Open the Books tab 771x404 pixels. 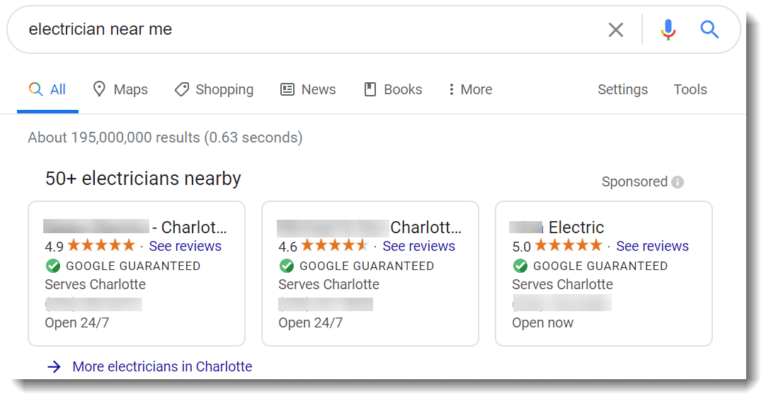tap(393, 89)
